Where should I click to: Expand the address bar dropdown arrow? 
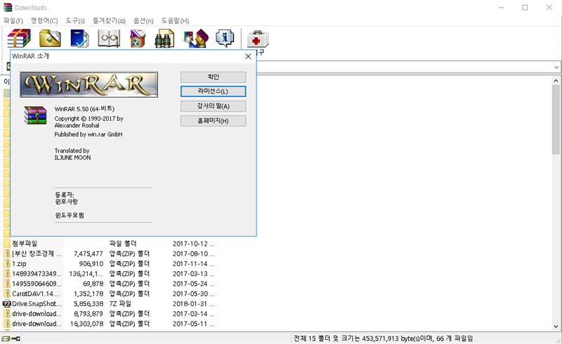pyautogui.click(x=556, y=67)
